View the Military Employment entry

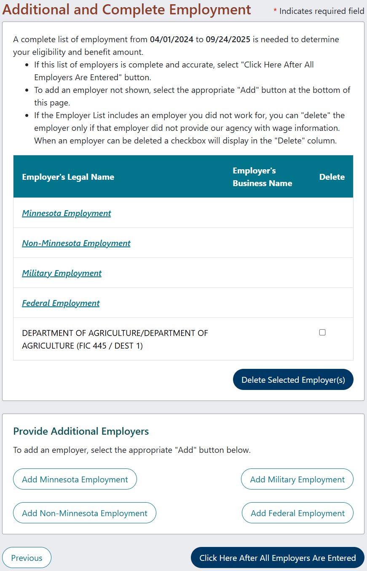(62, 273)
